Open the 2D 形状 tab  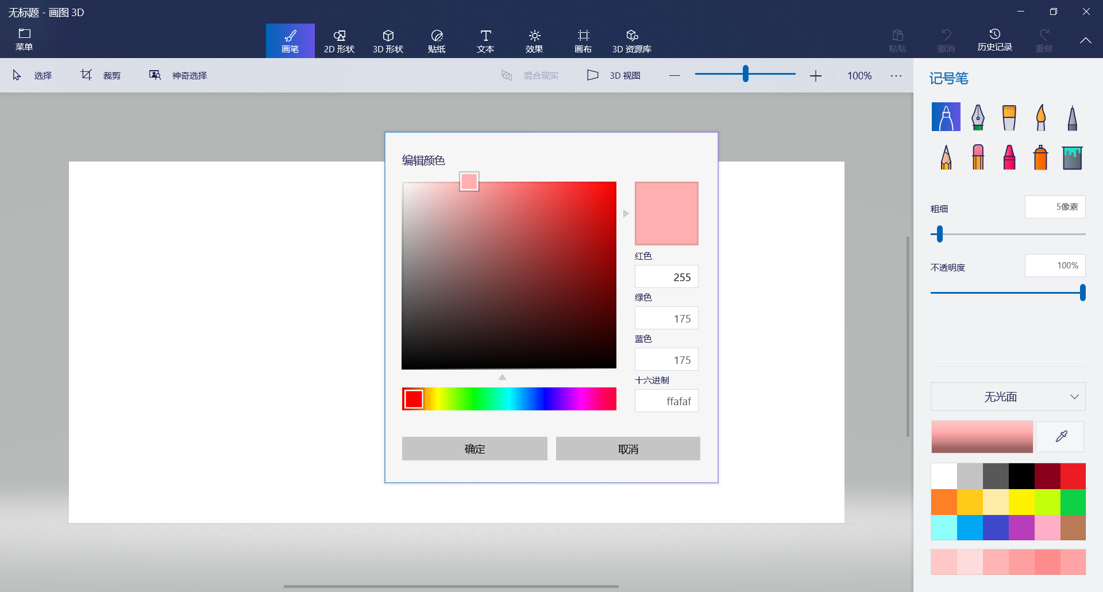[339, 41]
